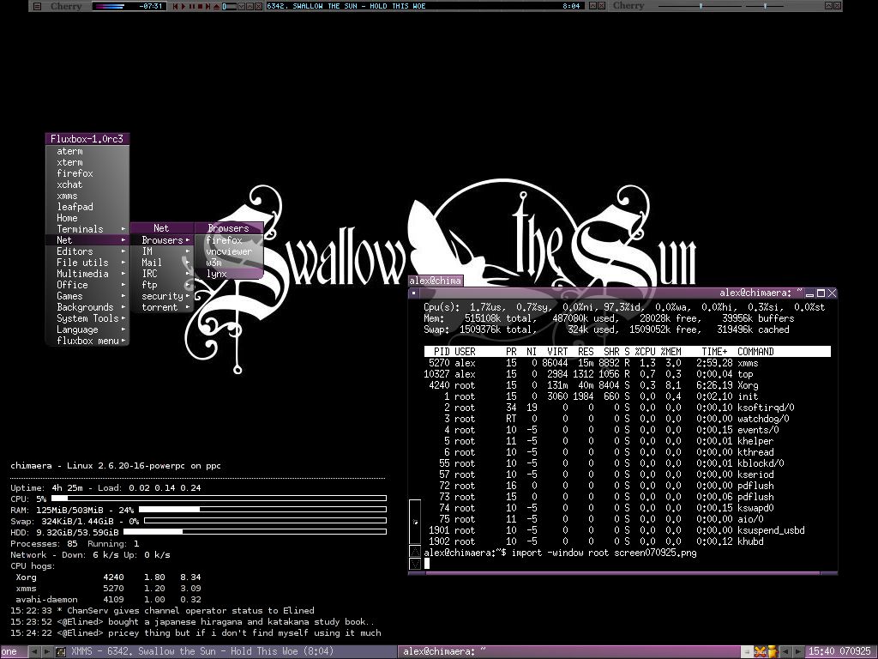This screenshot has width=878, height=659.
Task: Pause playback in XMMS
Action: click(191, 6)
